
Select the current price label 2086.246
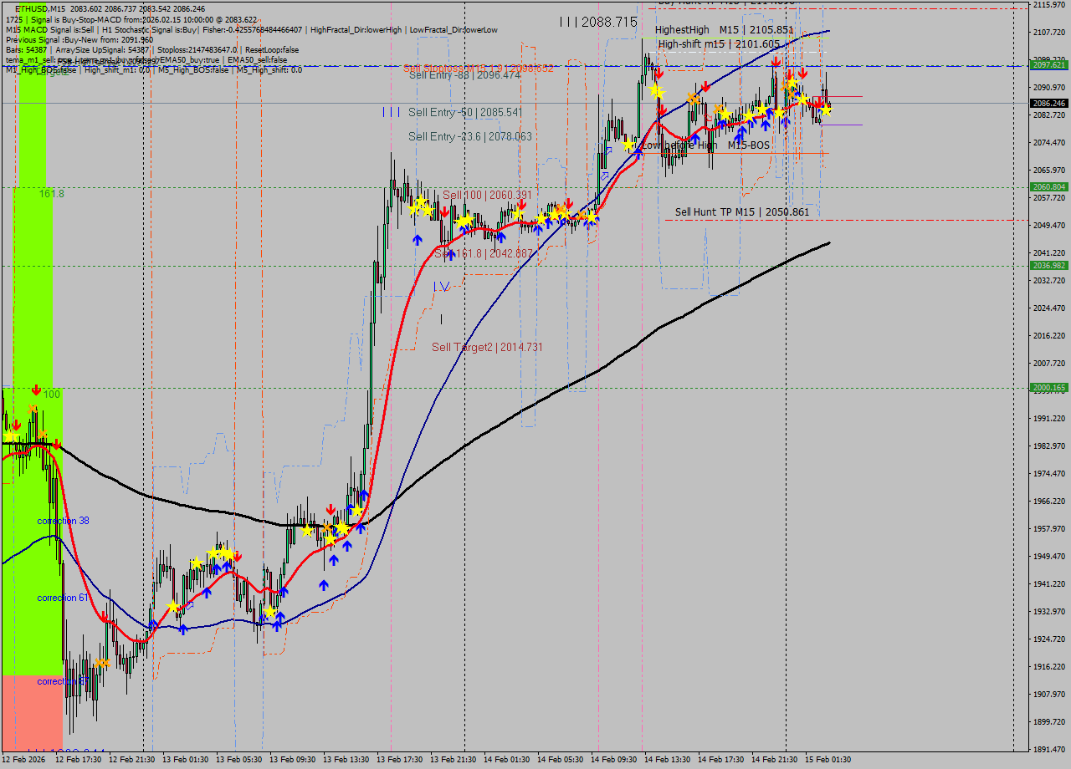1049,104
